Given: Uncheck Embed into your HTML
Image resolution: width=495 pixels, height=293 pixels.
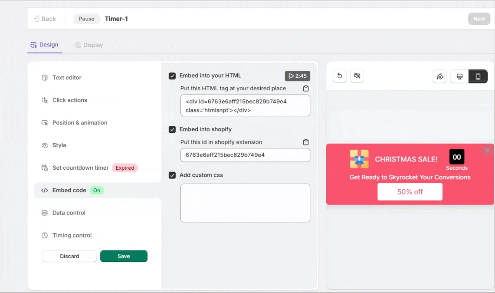Looking at the screenshot, I should 172,76.
